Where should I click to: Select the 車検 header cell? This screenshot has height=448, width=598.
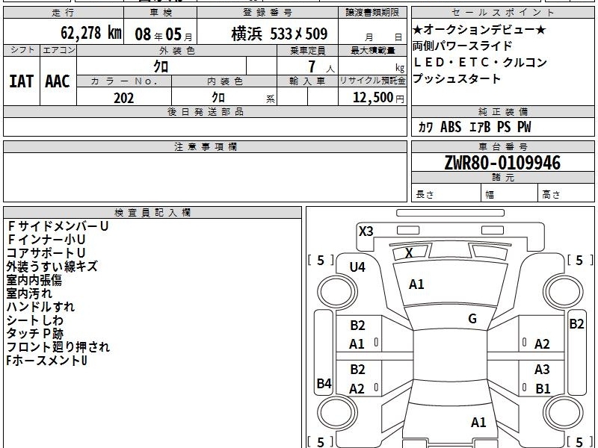(x=161, y=13)
